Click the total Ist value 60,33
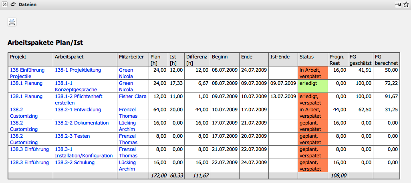411x183 pixels. coord(176,175)
